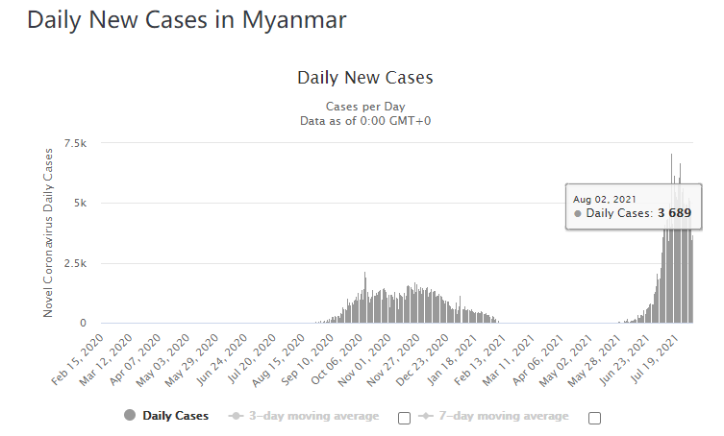Enable the 7-day moving average checkbox
Viewport: 724px width, 436px height.
point(594,417)
